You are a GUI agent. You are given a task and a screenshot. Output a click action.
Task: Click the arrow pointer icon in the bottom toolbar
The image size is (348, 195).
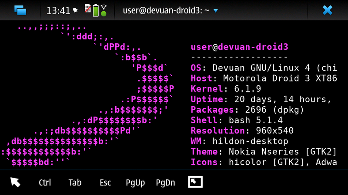pyautogui.click(x=15, y=182)
